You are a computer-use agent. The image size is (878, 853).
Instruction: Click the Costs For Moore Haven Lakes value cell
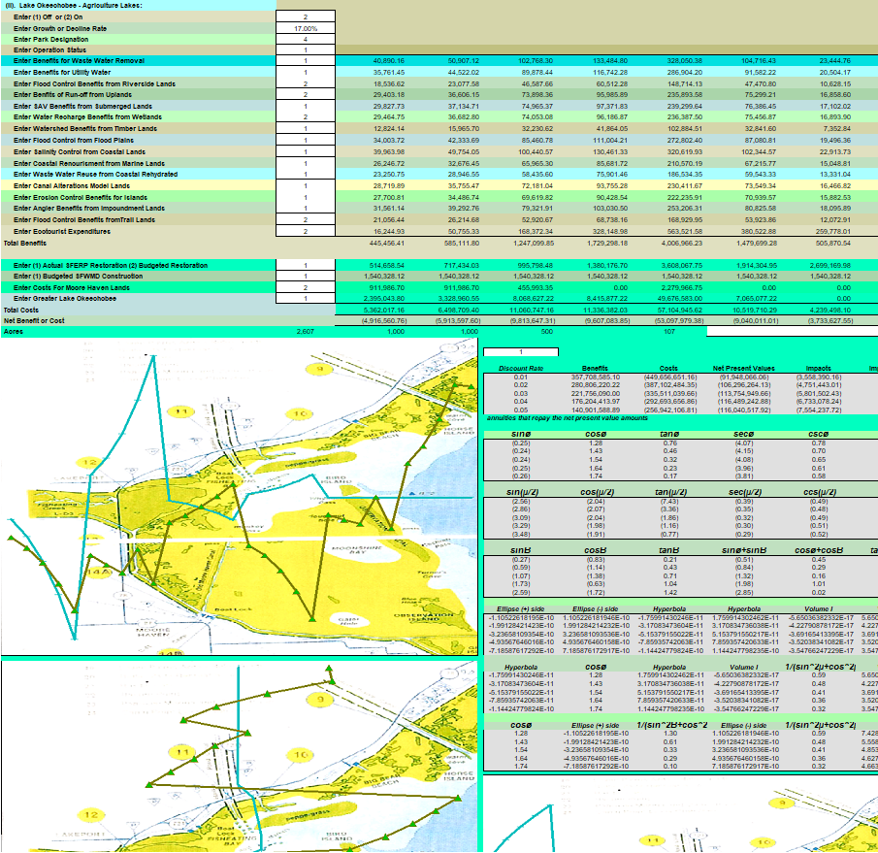(x=305, y=288)
